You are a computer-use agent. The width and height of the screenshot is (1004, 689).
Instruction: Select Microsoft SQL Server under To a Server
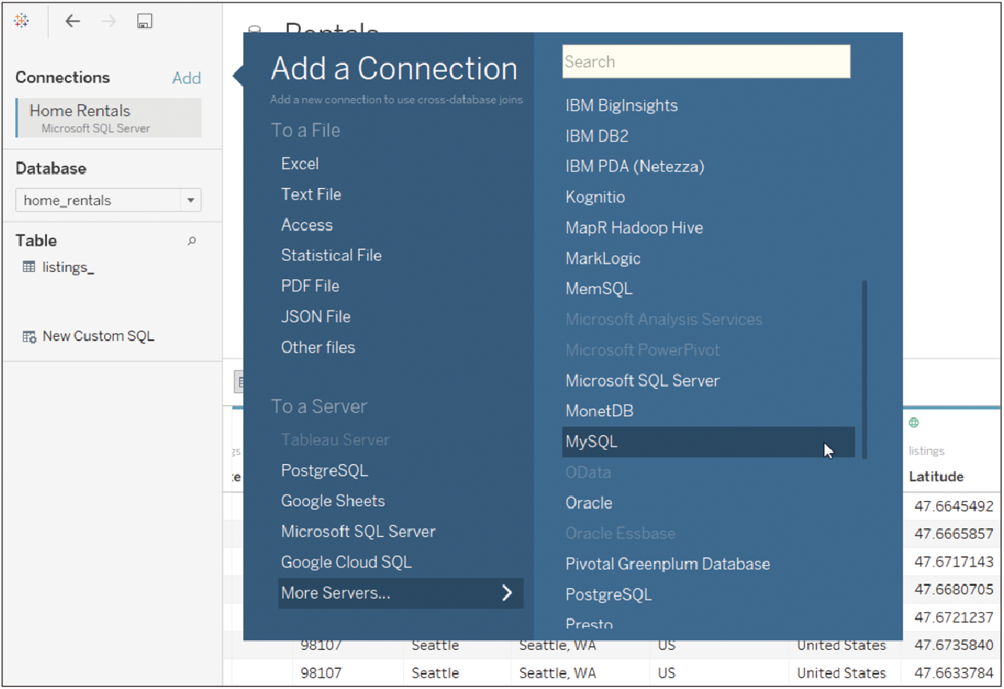[358, 531]
